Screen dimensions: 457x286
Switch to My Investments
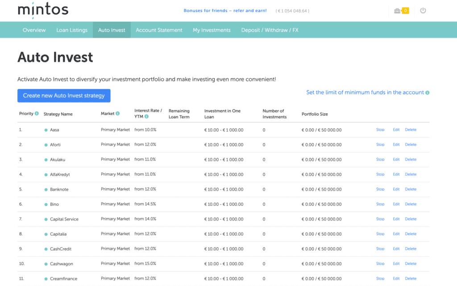[x=212, y=30]
